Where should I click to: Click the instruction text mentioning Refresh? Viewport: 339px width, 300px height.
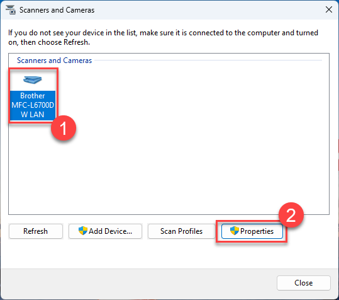point(163,37)
